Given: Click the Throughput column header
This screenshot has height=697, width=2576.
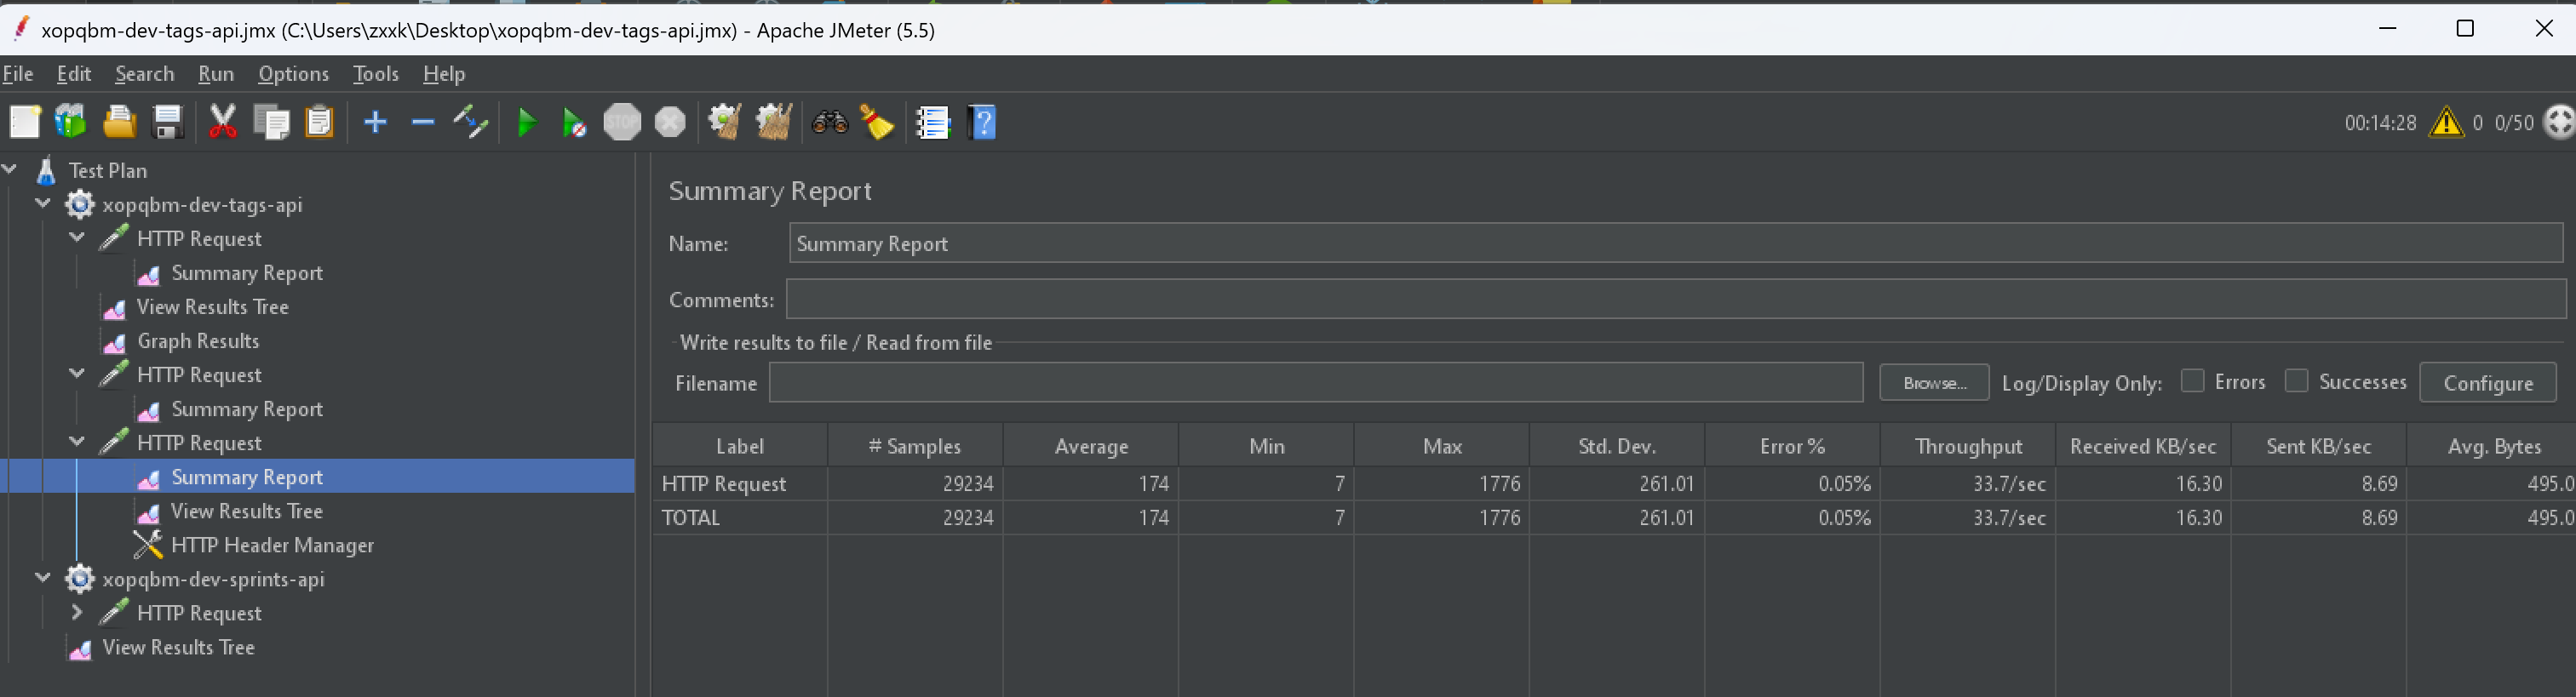Looking at the screenshot, I should tap(1968, 446).
